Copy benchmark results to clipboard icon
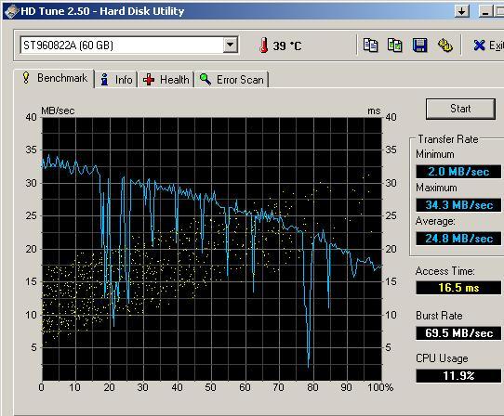The image size is (504, 416). (370, 45)
